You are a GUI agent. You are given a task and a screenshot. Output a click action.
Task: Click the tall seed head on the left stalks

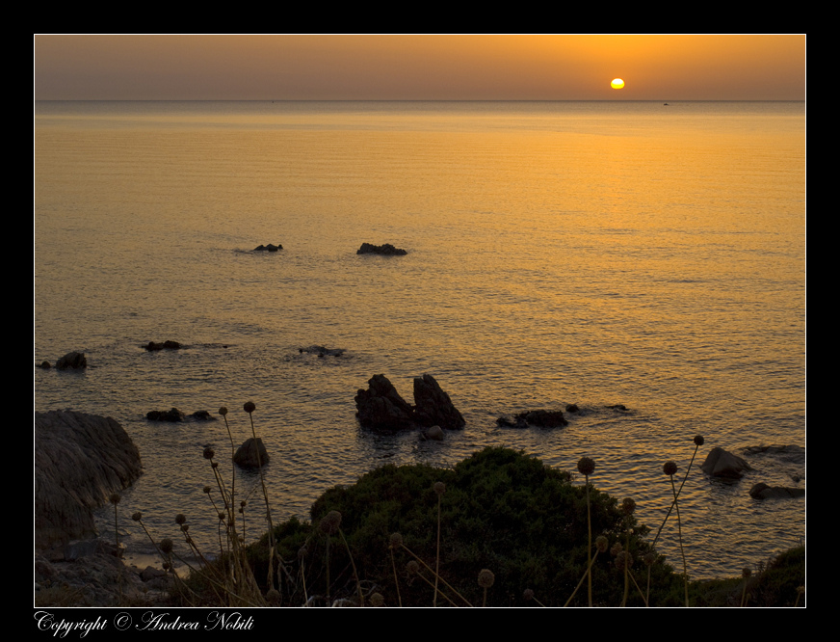249,407
